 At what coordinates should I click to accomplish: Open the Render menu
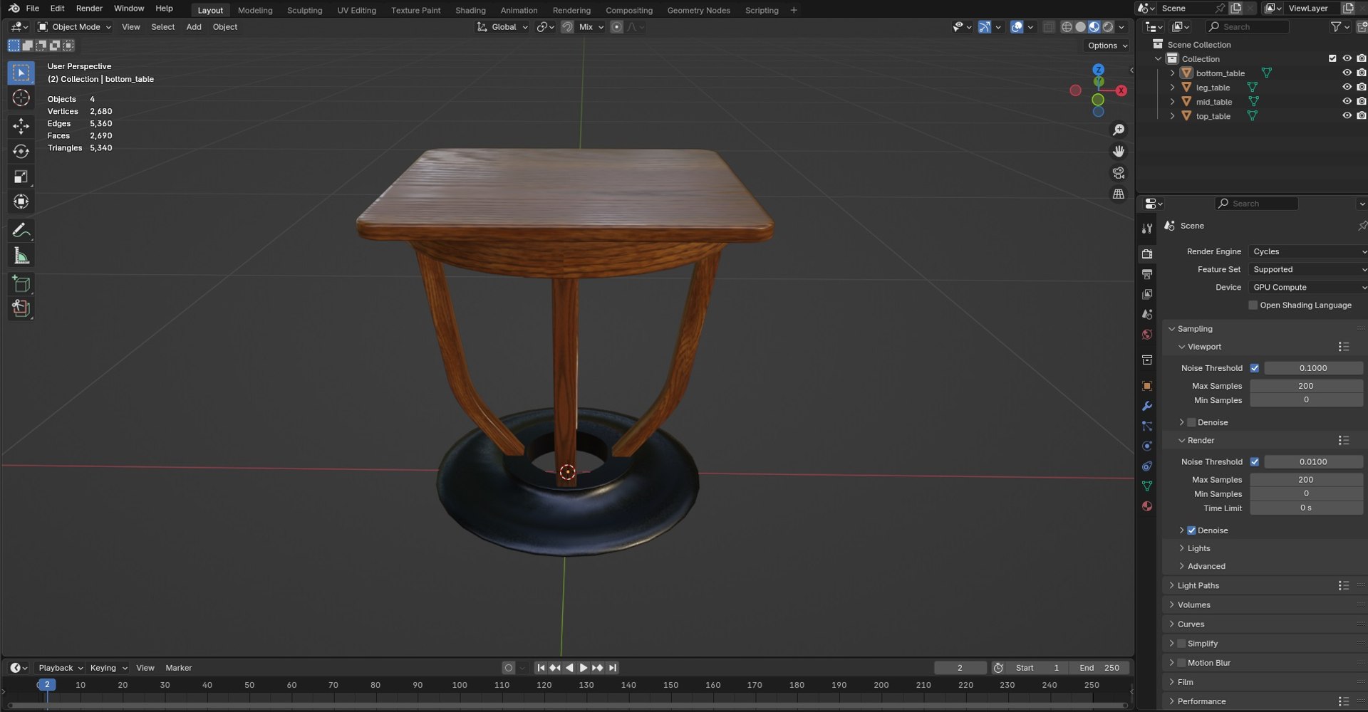point(89,9)
